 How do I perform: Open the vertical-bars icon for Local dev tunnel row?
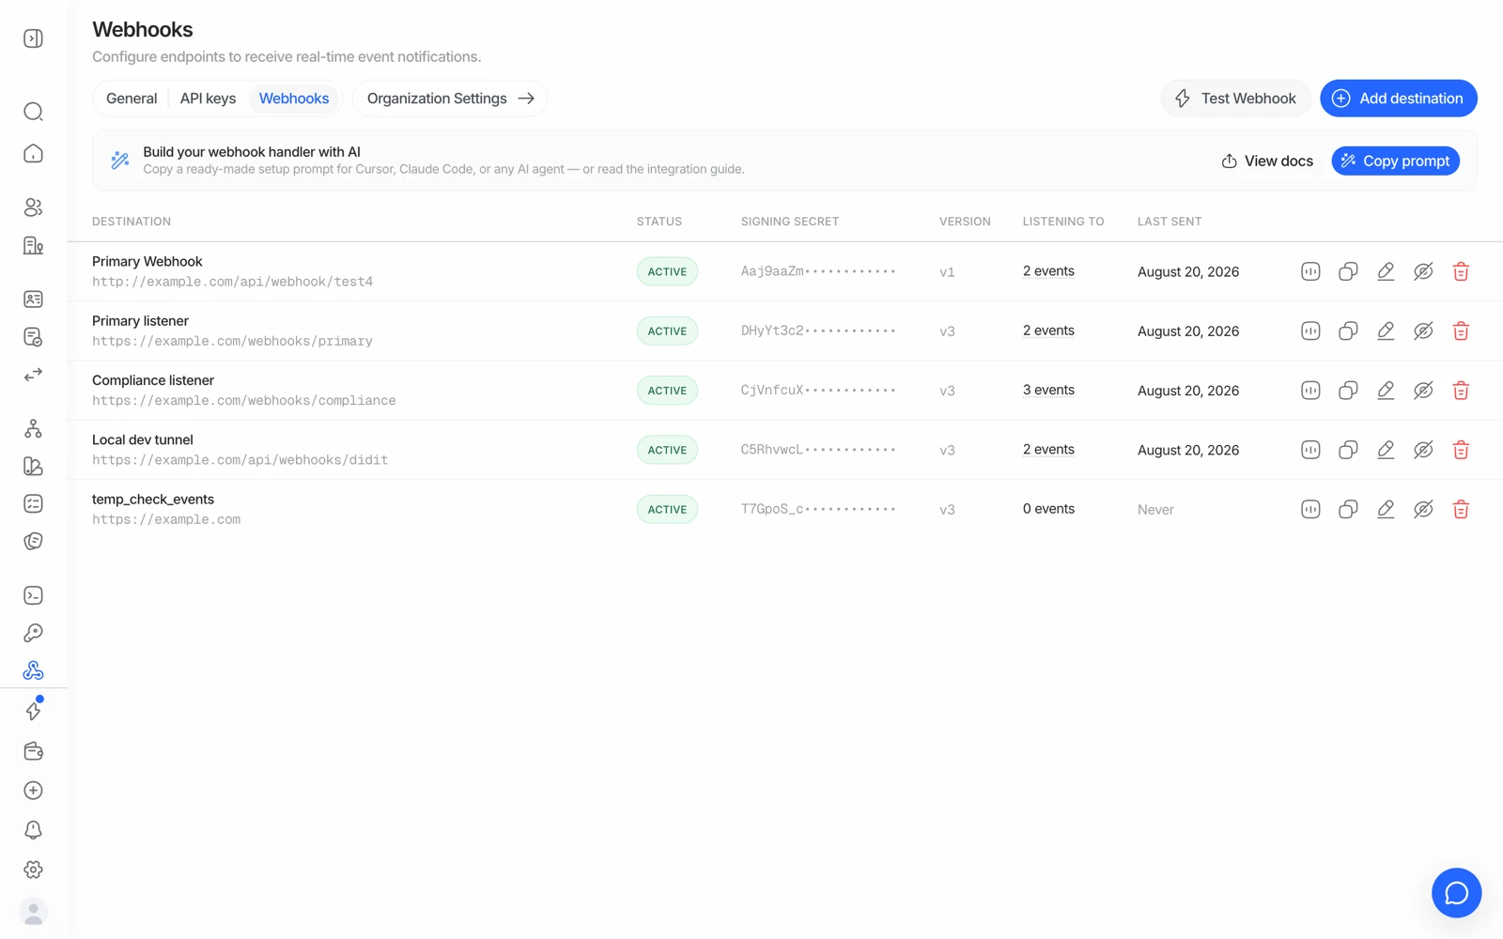tap(1310, 450)
